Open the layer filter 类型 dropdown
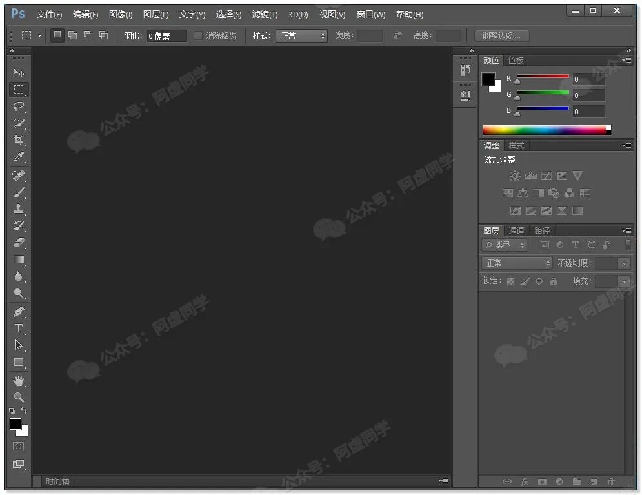The image size is (642, 495). (505, 245)
